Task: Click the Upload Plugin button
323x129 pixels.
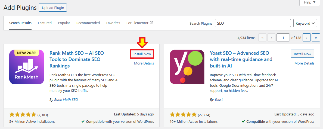Action: (x=53, y=8)
